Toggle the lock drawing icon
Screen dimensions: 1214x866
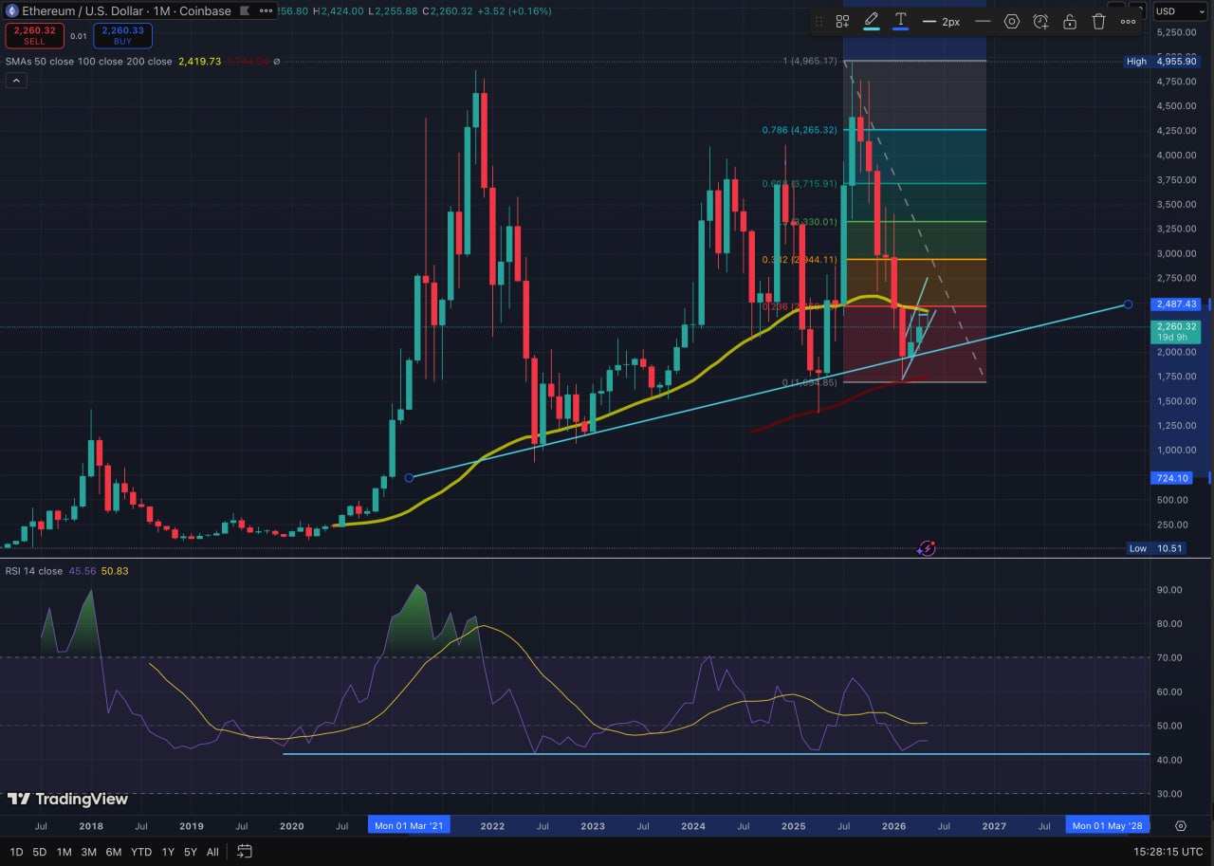click(1070, 21)
